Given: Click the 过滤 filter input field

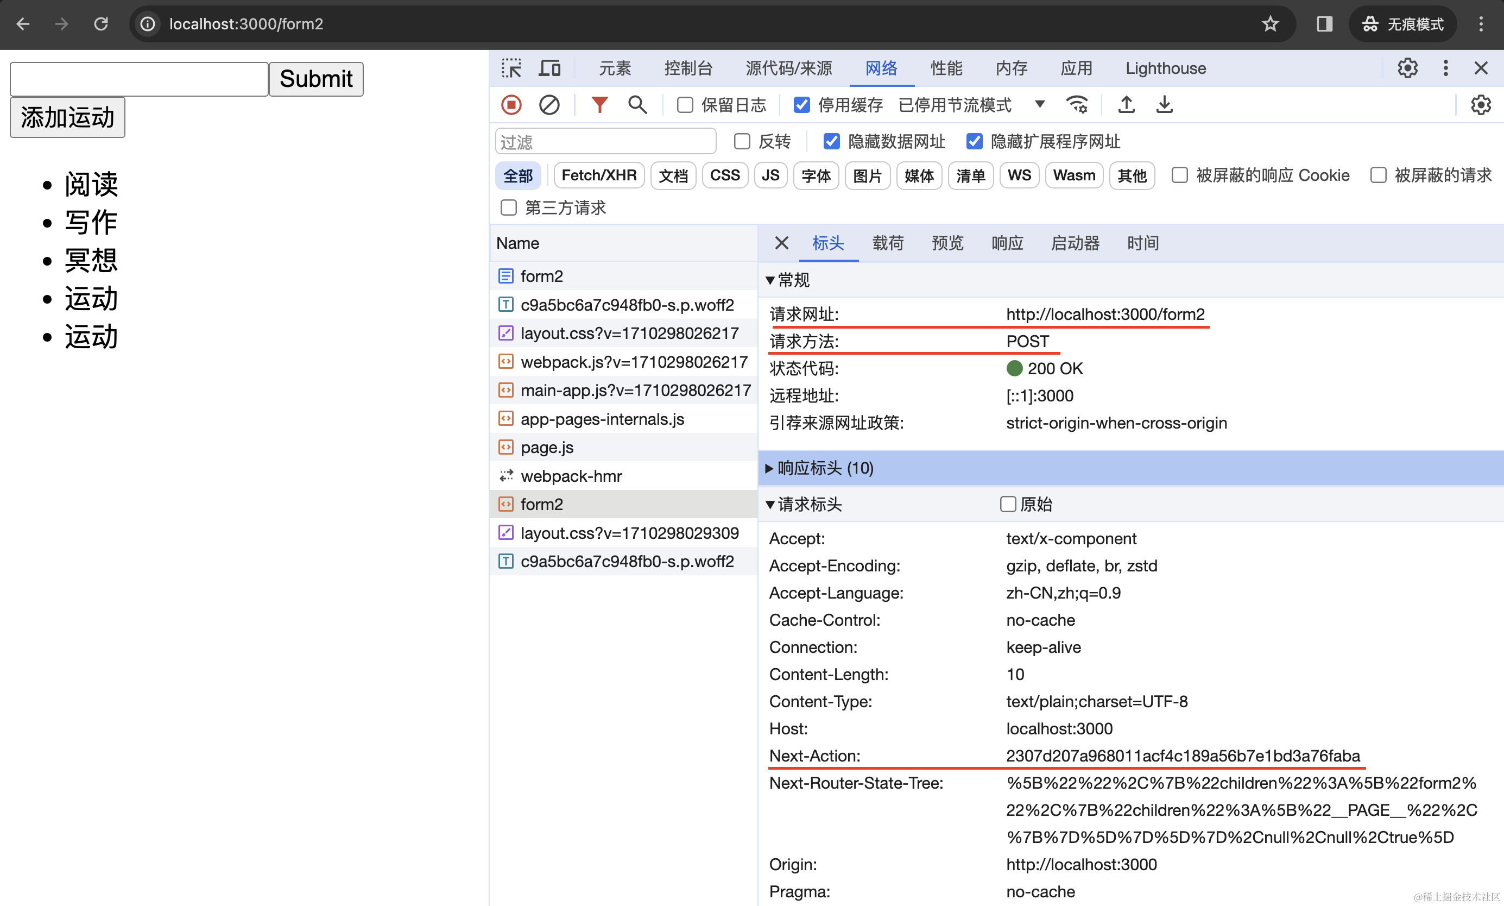Looking at the screenshot, I should point(605,142).
